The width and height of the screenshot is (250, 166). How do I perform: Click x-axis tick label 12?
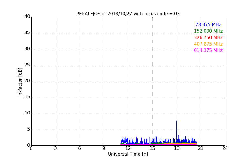point(128,148)
